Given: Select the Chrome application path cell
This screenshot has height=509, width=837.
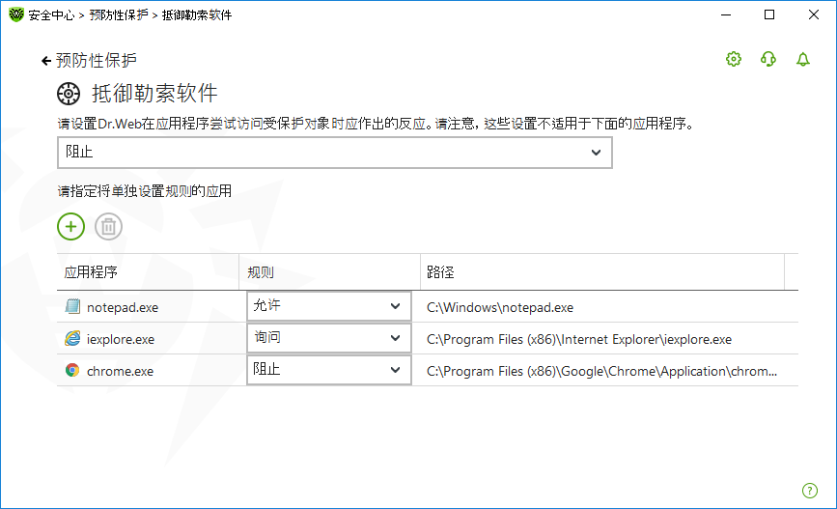Looking at the screenshot, I should (x=600, y=371).
